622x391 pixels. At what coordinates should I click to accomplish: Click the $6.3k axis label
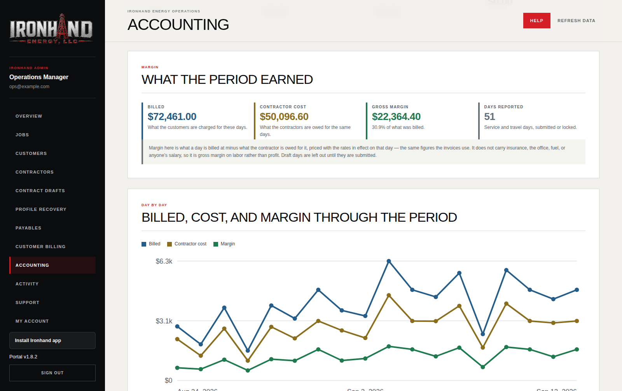coord(164,261)
